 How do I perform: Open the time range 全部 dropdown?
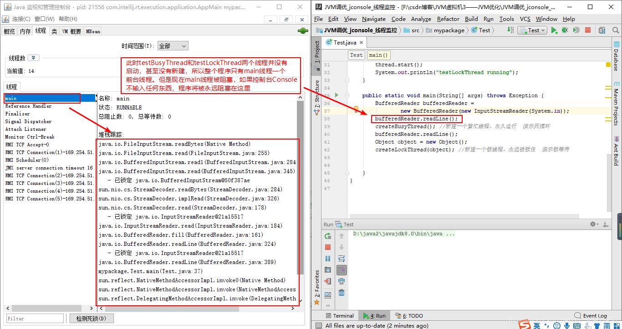point(173,46)
